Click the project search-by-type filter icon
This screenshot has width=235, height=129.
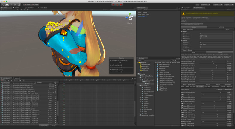173,60
